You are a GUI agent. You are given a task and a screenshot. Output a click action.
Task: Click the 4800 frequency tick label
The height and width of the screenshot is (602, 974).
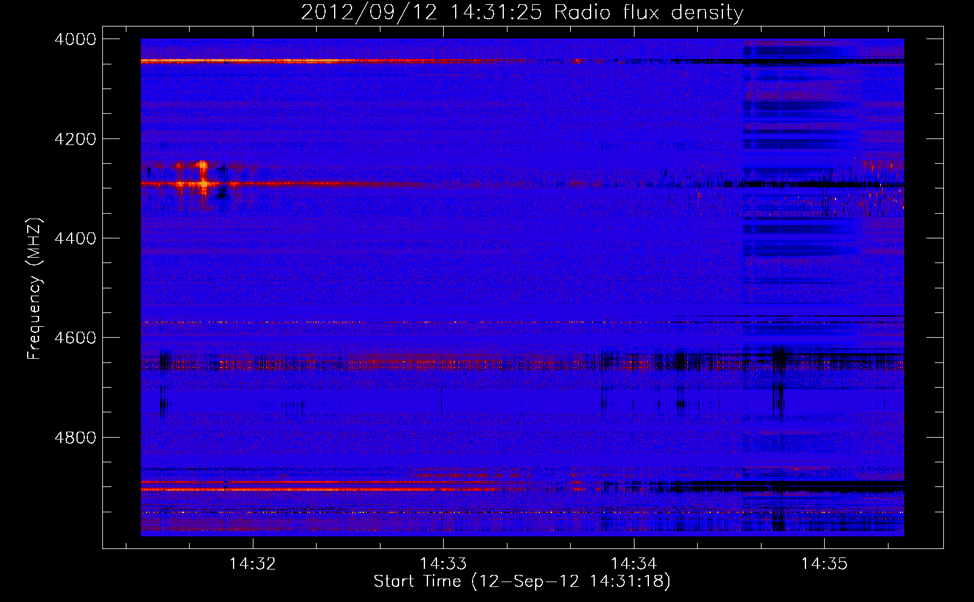click(75, 437)
